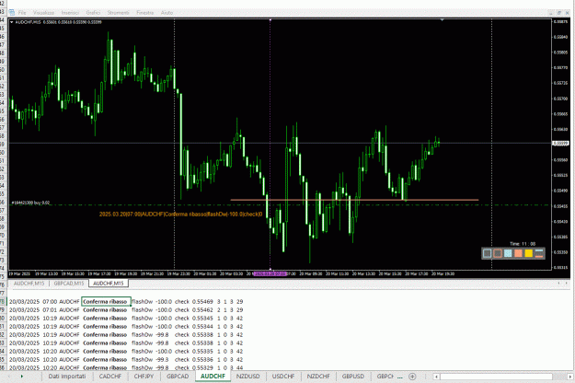The width and height of the screenshot is (575, 383).
Task: Click the sheet horizontal scrollbar thumb
Action: (x=496, y=377)
